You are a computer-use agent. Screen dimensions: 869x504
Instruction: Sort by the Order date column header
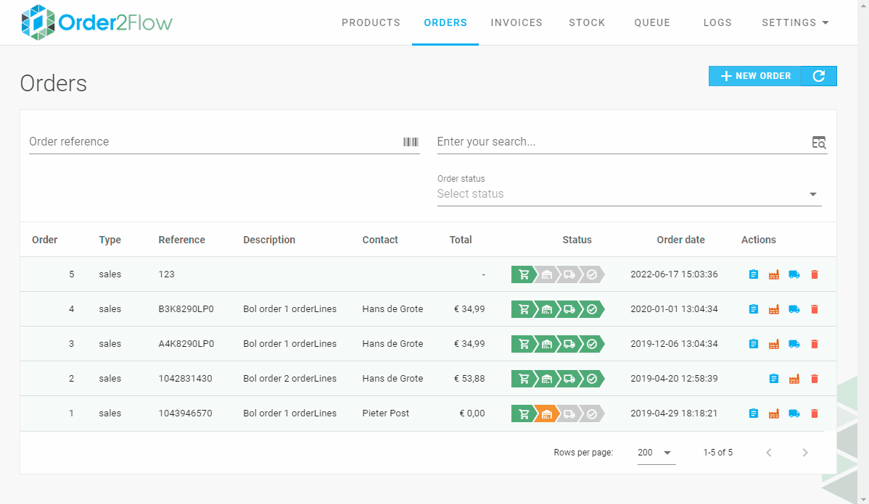click(x=680, y=240)
